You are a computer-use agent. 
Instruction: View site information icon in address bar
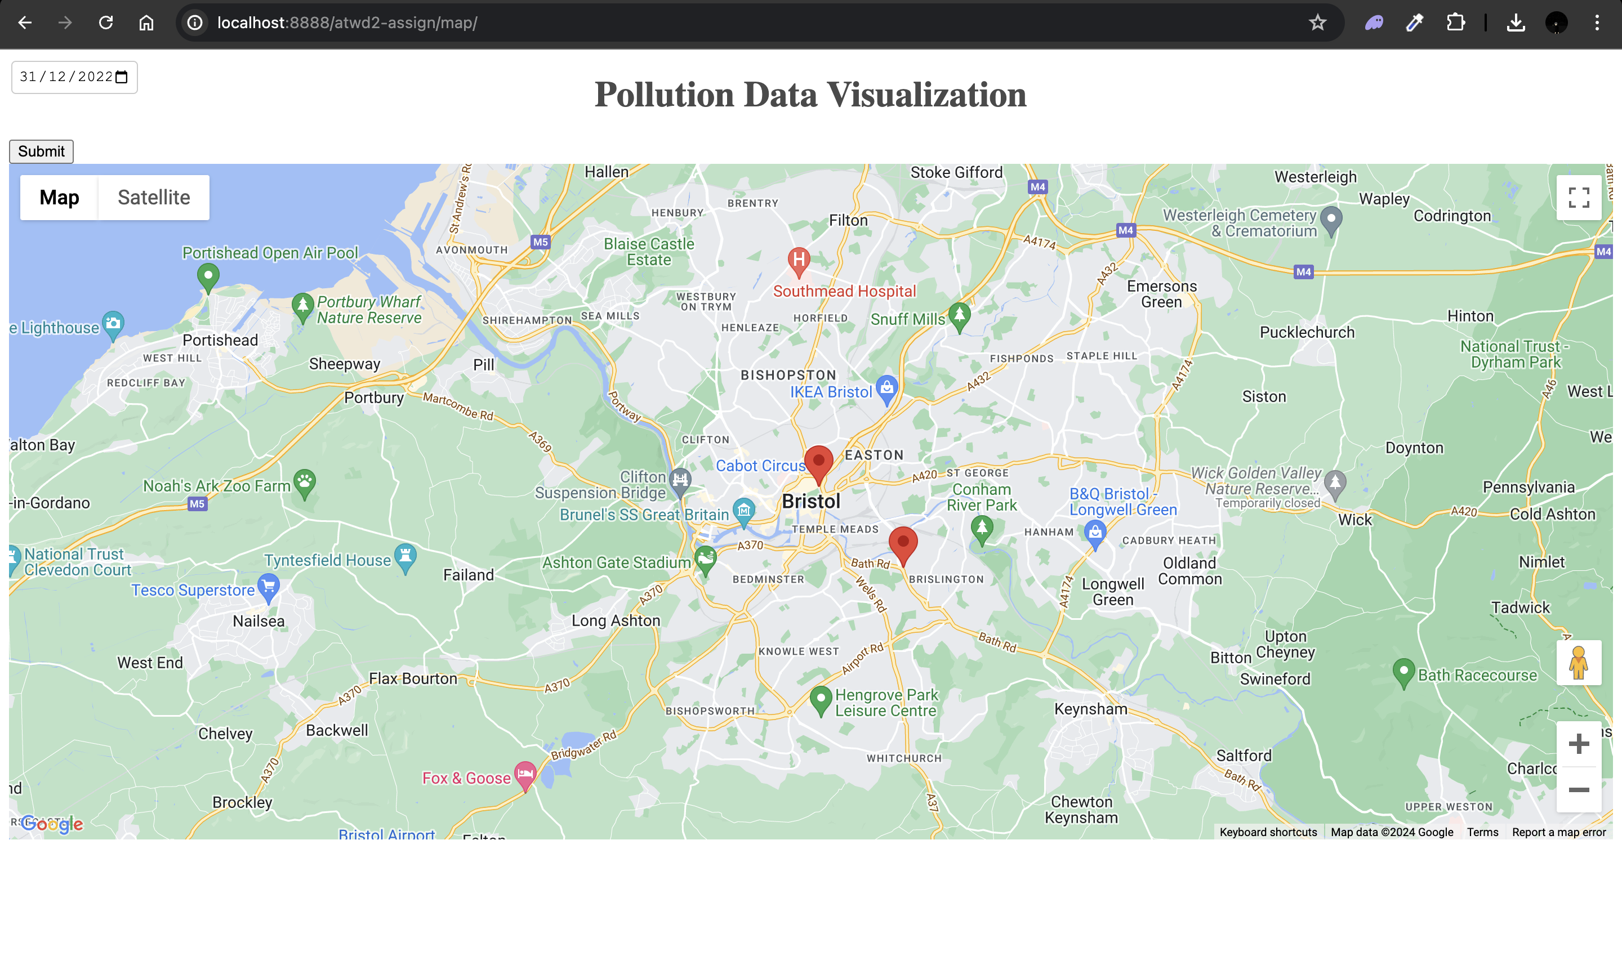click(194, 23)
